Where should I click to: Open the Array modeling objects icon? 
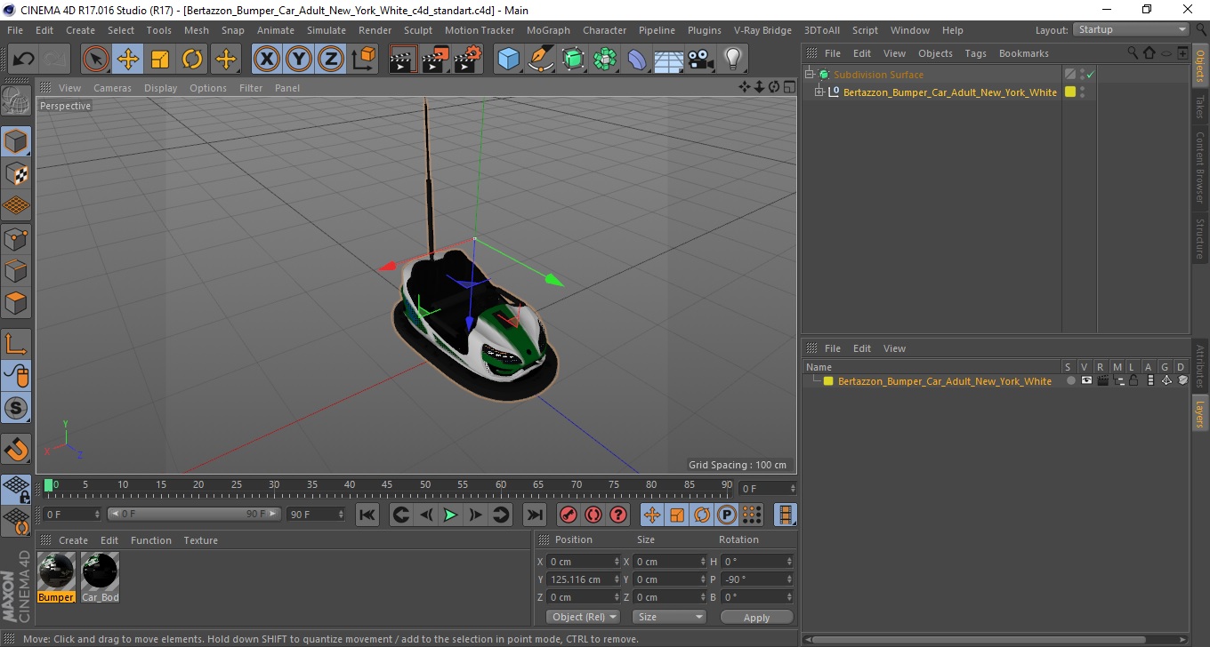(x=605, y=60)
